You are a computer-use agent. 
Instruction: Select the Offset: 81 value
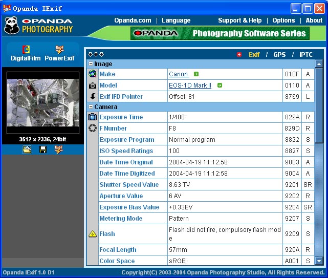coord(182,97)
